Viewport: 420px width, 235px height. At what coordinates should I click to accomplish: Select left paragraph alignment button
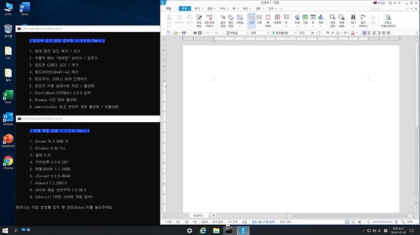point(369,33)
